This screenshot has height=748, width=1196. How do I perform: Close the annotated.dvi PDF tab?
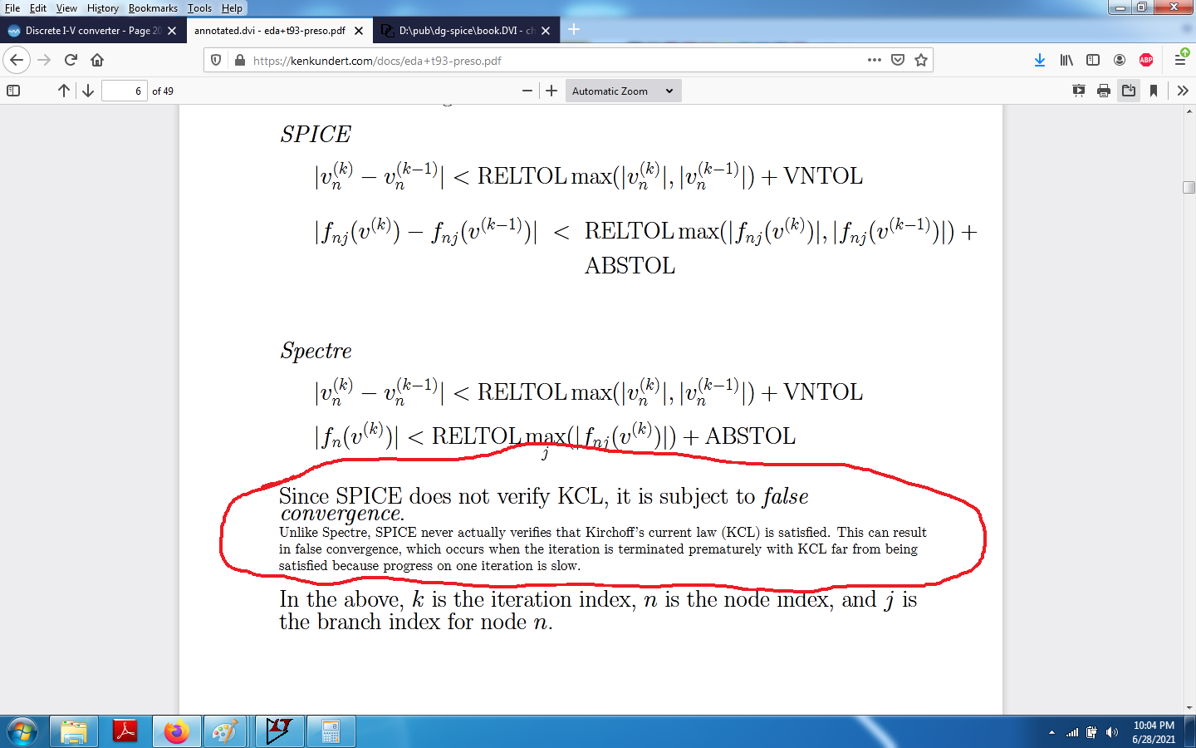click(x=359, y=31)
